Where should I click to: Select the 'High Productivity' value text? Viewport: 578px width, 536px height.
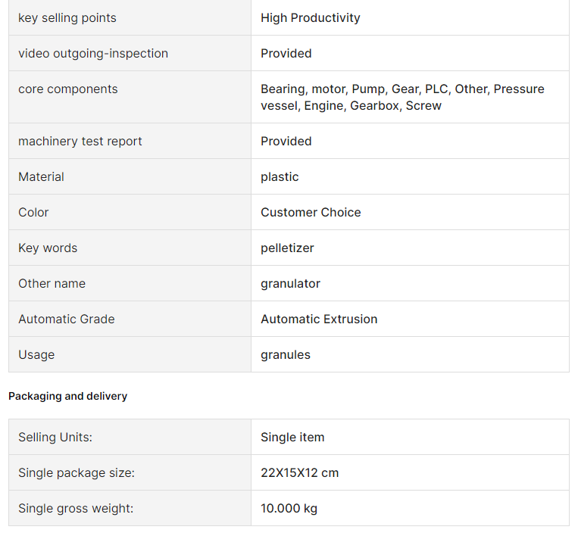(311, 17)
